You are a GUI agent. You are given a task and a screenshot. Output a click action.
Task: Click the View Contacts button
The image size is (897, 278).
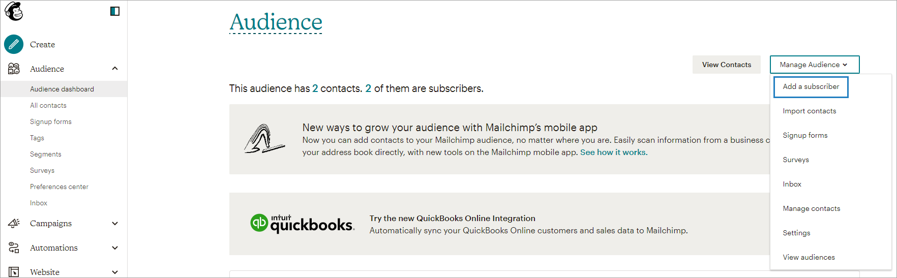726,65
